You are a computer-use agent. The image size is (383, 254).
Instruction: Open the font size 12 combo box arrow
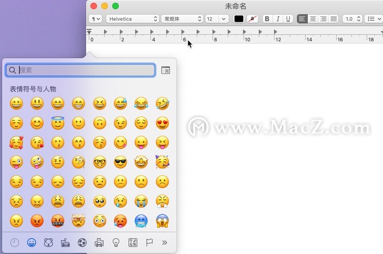(x=223, y=19)
